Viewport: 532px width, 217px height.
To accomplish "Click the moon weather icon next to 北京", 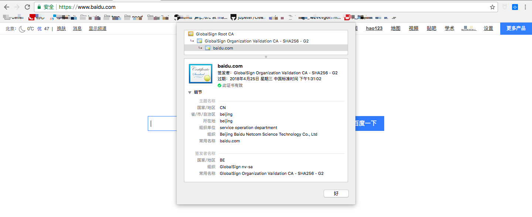I will point(22,28).
